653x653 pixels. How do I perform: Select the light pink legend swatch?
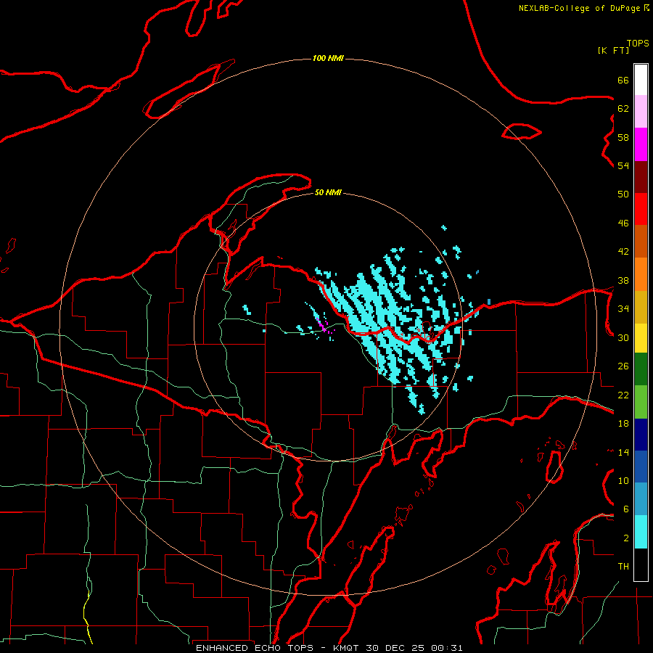[x=641, y=111]
